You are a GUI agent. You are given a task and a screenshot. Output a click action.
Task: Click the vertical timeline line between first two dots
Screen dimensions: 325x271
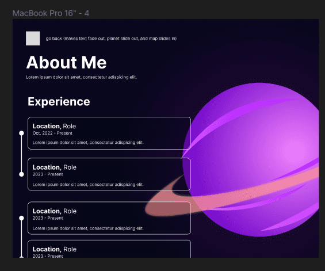(21, 154)
